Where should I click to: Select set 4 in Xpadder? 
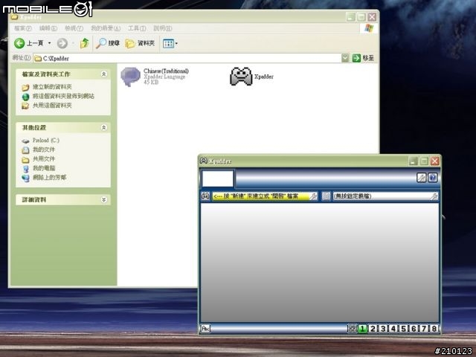coord(393,329)
